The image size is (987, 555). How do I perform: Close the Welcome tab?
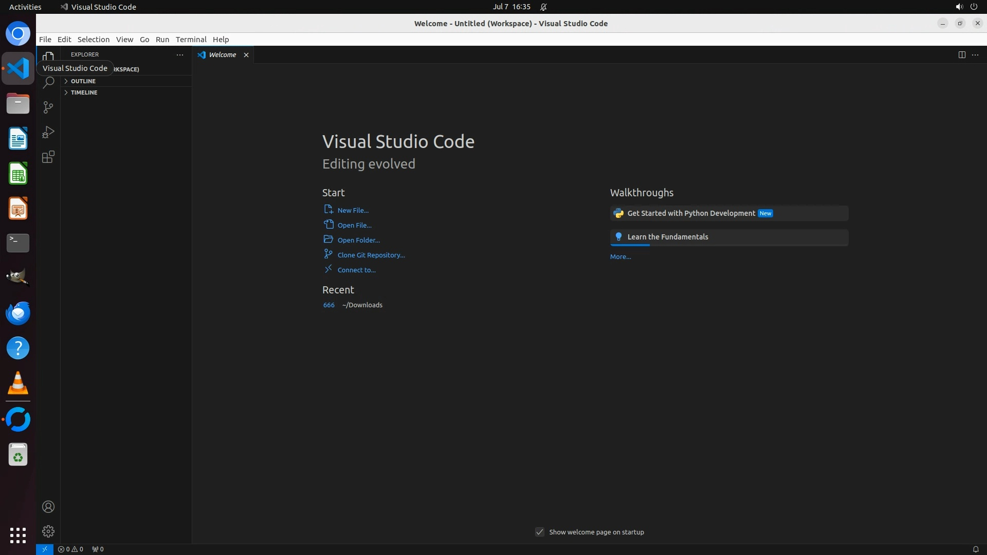[246, 55]
